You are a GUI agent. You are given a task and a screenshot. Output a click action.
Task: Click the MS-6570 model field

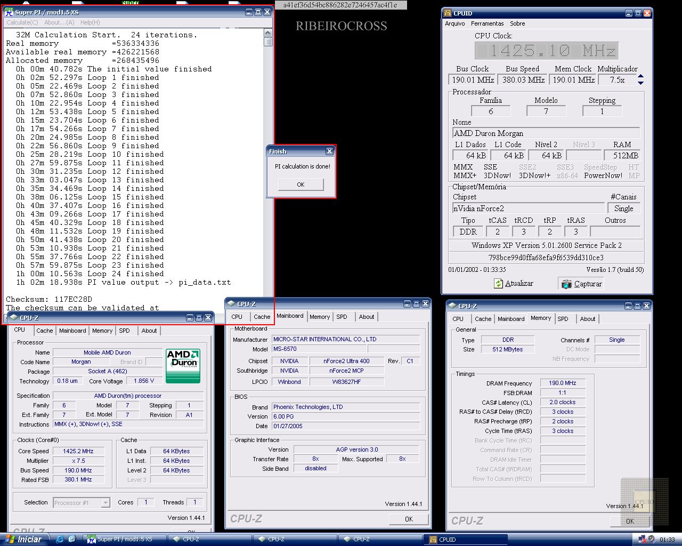point(319,349)
